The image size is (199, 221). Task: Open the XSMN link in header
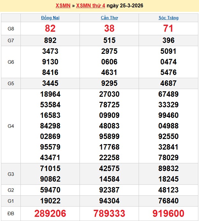pyautogui.click(x=63, y=5)
